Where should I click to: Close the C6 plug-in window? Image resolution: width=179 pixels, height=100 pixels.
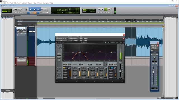124,35
